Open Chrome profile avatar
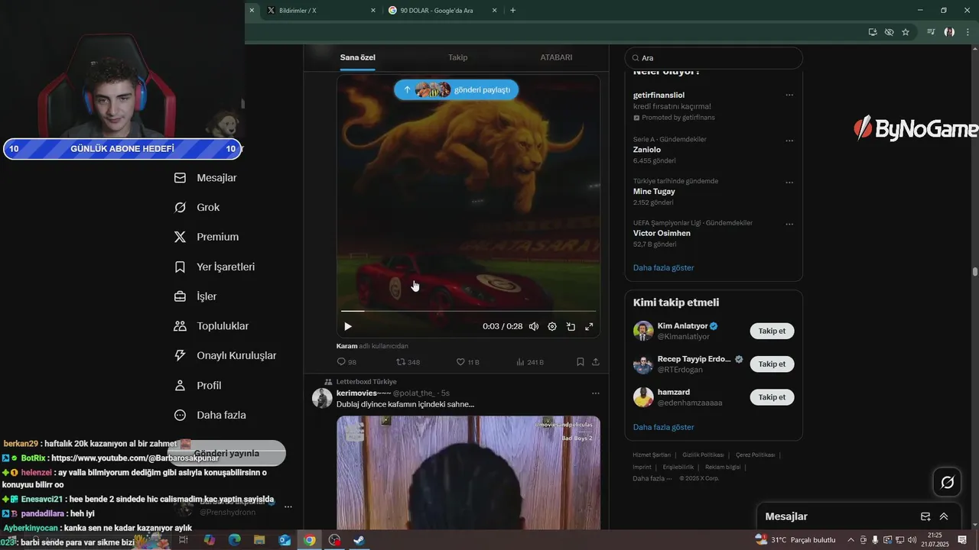The image size is (979, 550). 949,32
